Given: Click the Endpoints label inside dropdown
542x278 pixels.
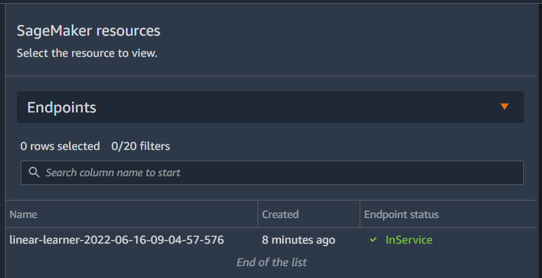Looking at the screenshot, I should pos(61,107).
